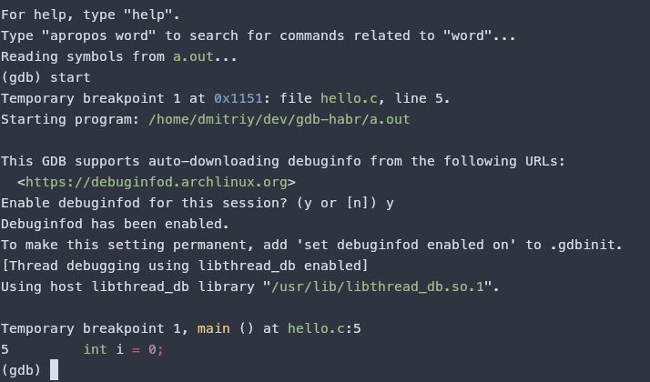Click the 'i = 0;' assignment in the source line

tap(139, 349)
